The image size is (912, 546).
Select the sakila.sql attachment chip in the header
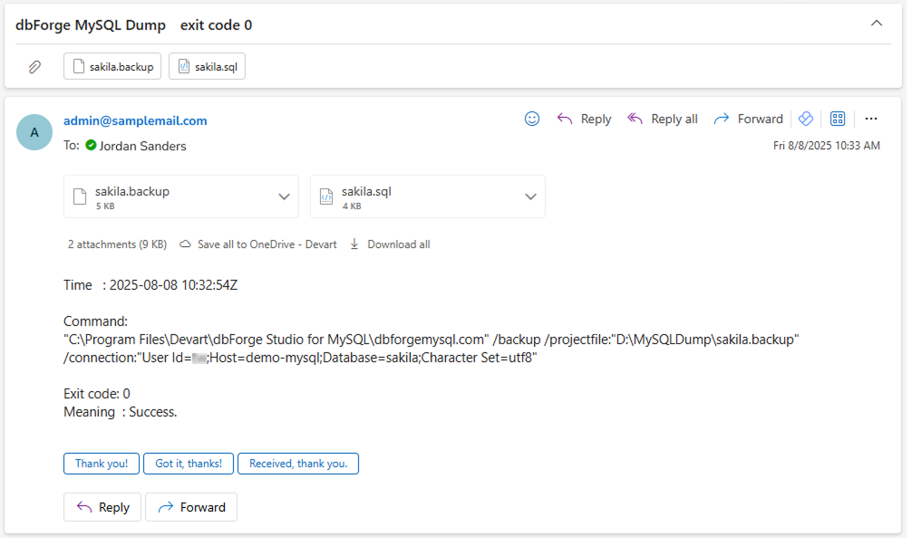pyautogui.click(x=207, y=65)
